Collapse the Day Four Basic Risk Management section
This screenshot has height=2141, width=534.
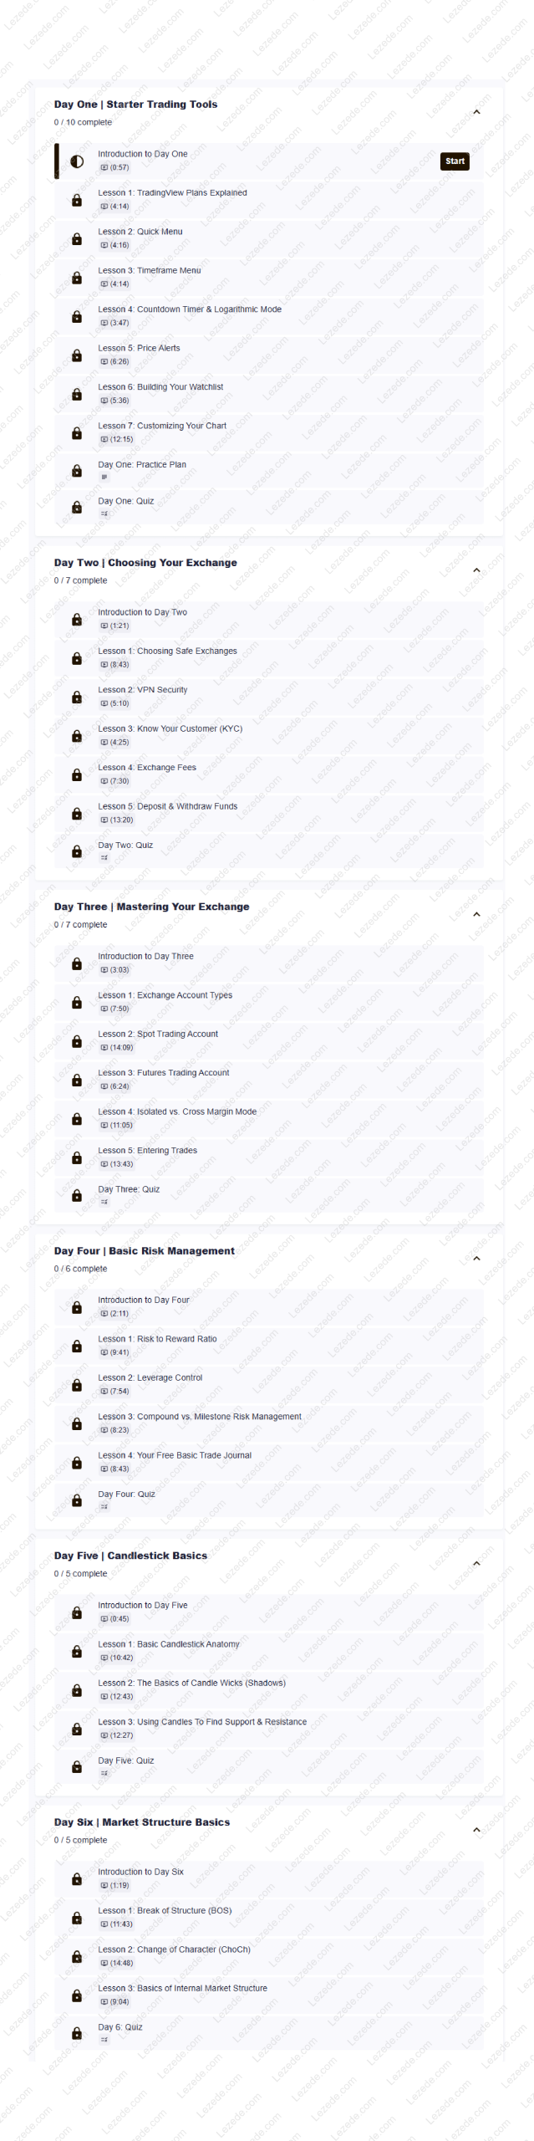point(476,1258)
